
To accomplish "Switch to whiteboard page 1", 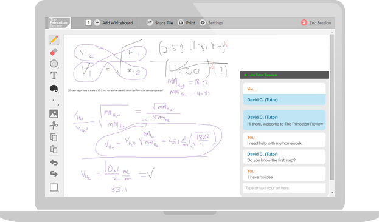I will click(x=88, y=22).
